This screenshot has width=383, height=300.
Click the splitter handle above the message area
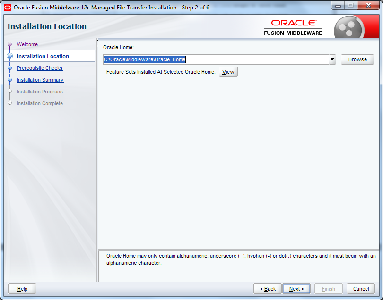103,249
